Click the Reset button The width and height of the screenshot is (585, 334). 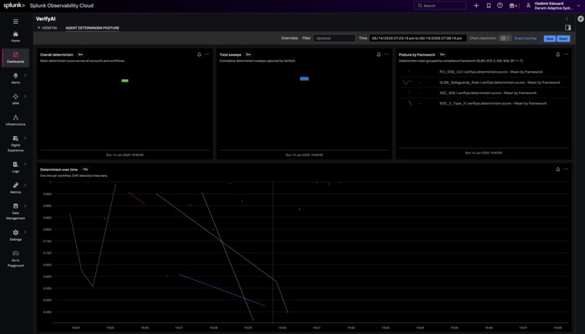[563, 38]
